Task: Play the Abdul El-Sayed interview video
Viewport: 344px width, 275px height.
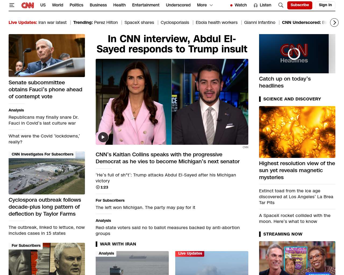Action: point(103,137)
